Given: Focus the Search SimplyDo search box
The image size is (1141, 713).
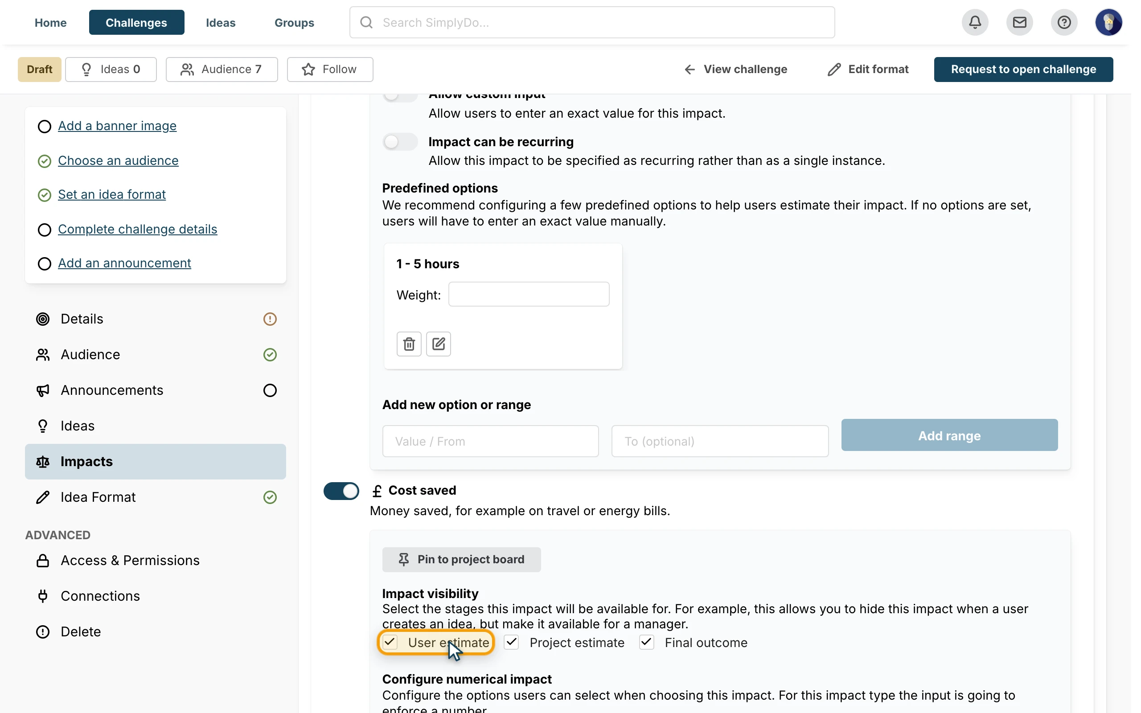Looking at the screenshot, I should click(x=592, y=22).
